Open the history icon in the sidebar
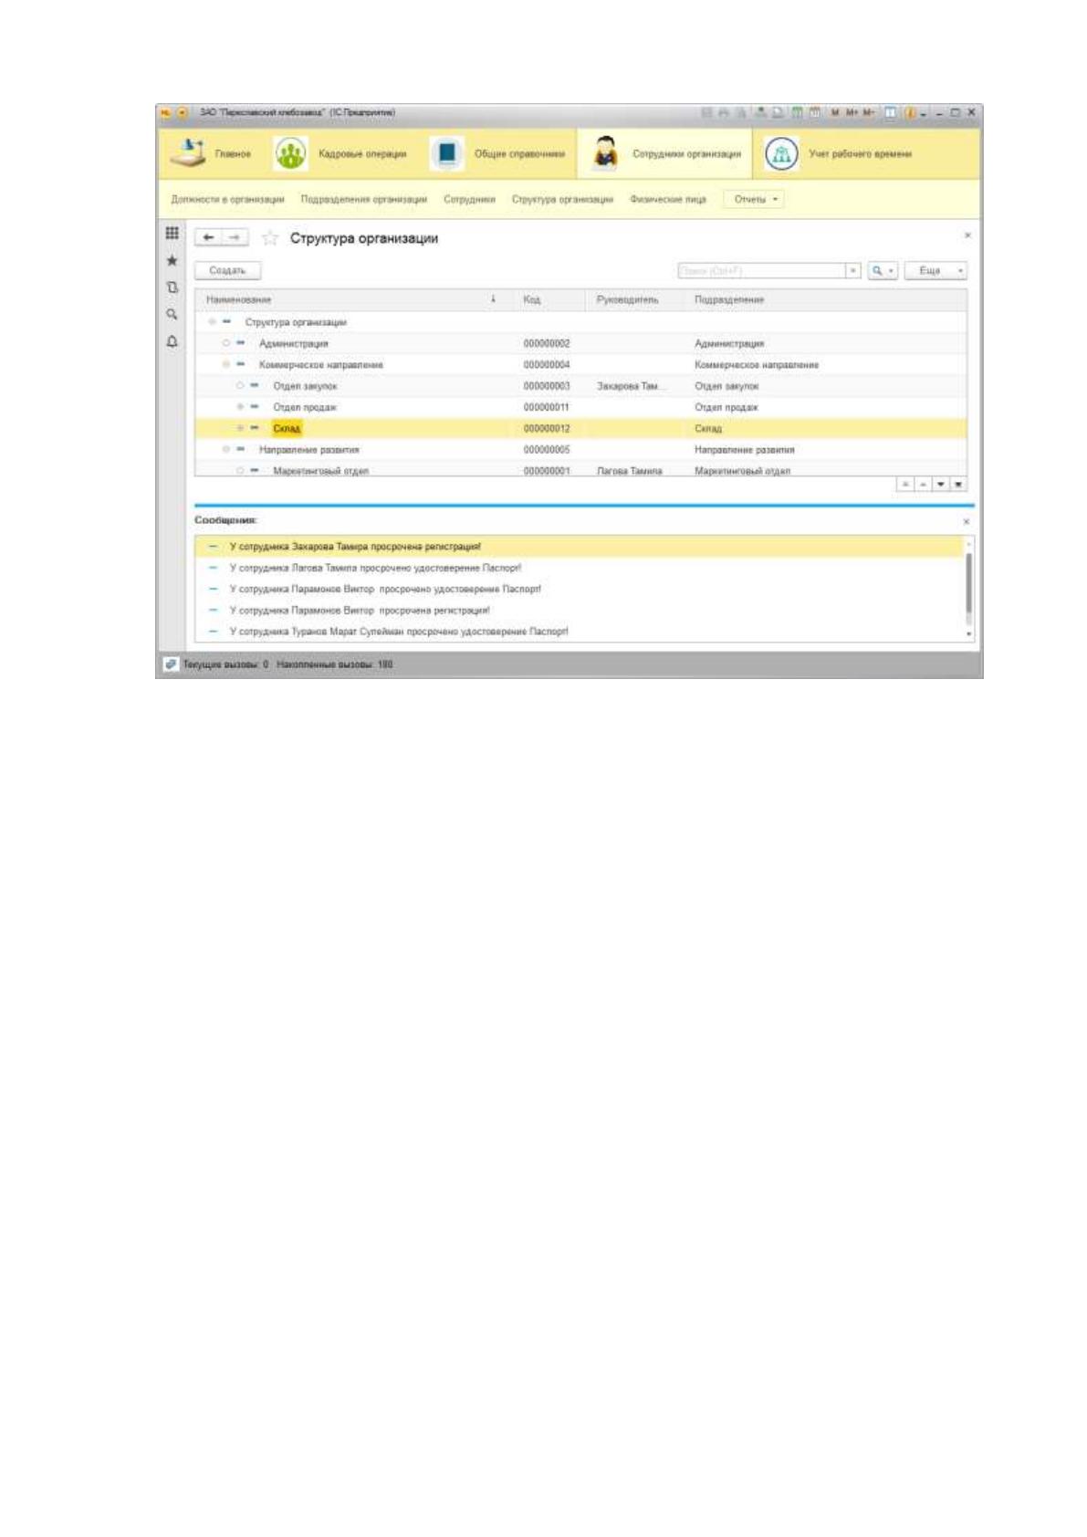This screenshot has width=1087, height=1537. (x=172, y=287)
